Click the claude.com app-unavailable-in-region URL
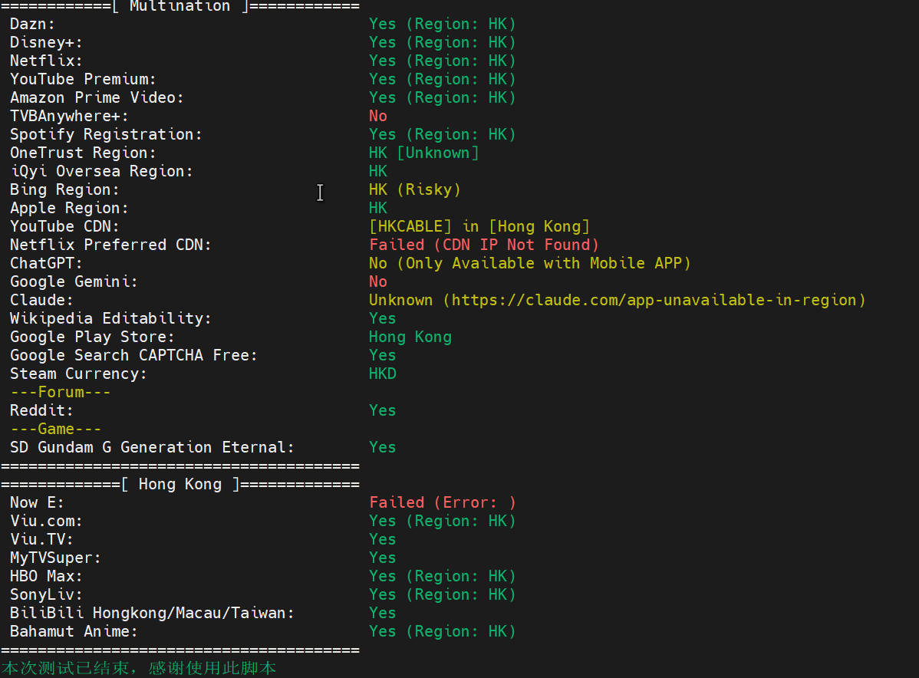This screenshot has width=919, height=678. click(x=658, y=300)
